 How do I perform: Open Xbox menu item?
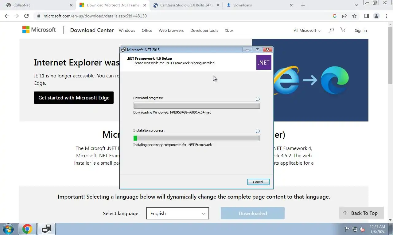229,30
